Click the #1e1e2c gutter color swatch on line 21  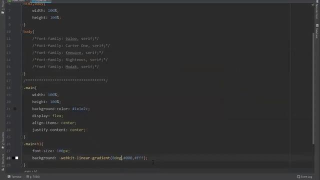point(14,109)
